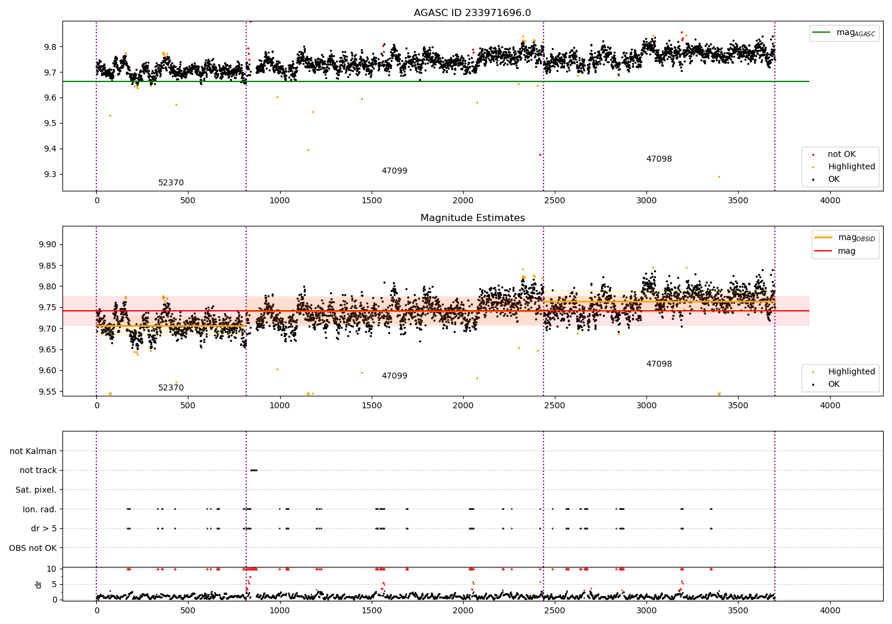Click the 'OBS not OK' row label

(33, 548)
